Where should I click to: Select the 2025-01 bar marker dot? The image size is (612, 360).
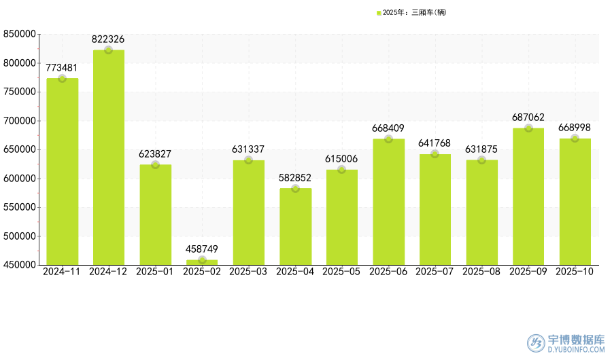click(155, 164)
